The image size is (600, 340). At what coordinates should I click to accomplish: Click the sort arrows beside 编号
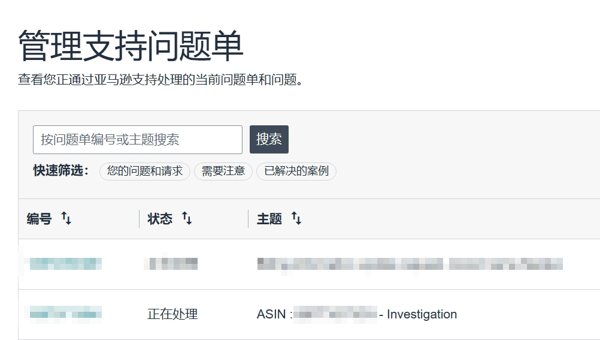coord(66,219)
